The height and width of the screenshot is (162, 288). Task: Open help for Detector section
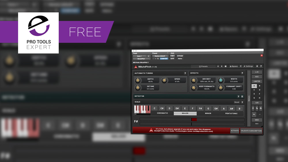point(238,96)
